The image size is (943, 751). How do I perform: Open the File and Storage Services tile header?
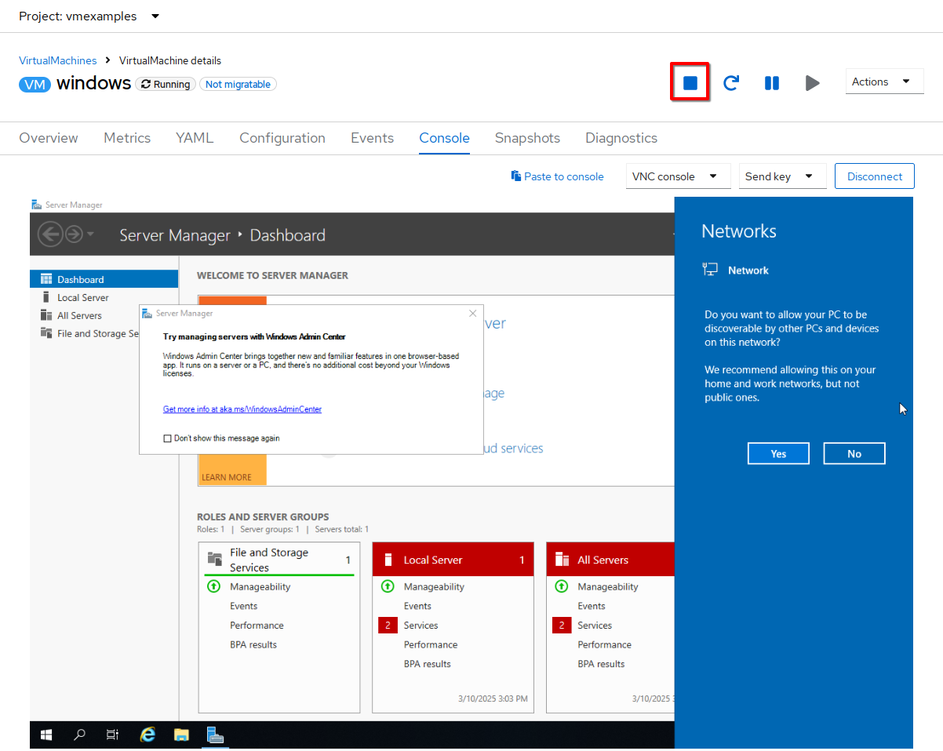coord(279,560)
